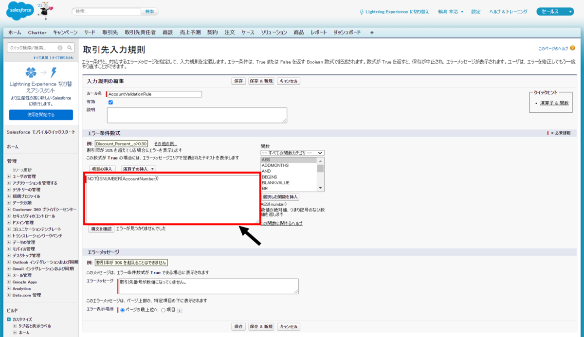Expand データ分類 node
The width and height of the screenshot is (584, 337).
point(9,202)
